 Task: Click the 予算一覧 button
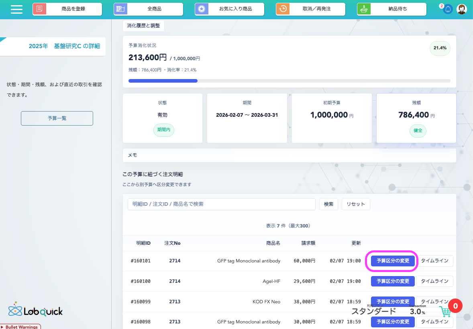tap(57, 118)
